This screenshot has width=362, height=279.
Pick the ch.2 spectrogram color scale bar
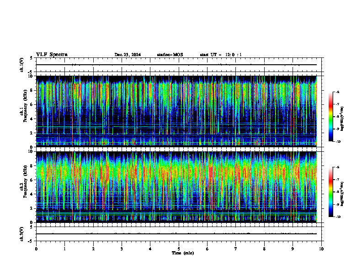pos(330,192)
